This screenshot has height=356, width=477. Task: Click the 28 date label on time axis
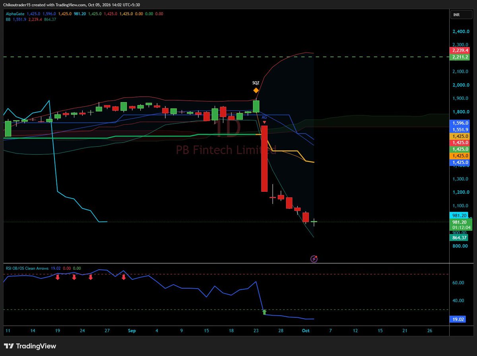pos(281,331)
